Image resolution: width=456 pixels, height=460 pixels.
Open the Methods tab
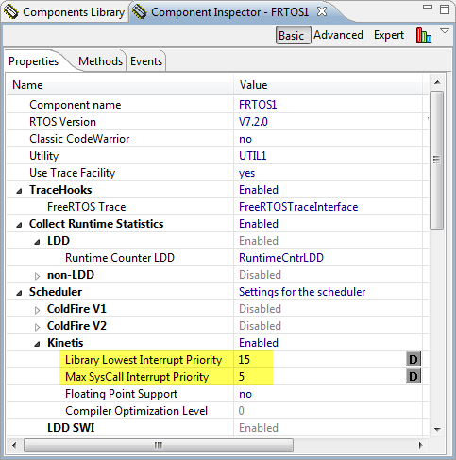coord(100,61)
